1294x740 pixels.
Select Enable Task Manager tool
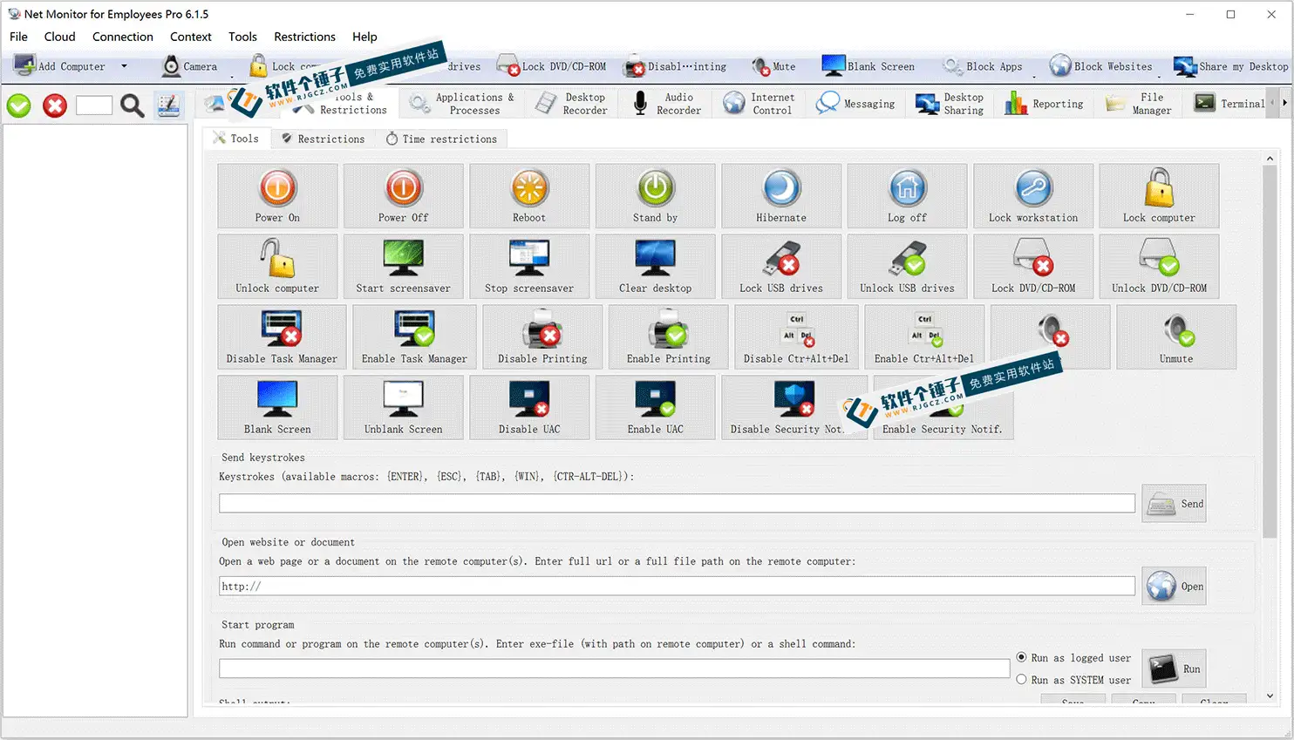[x=414, y=337]
